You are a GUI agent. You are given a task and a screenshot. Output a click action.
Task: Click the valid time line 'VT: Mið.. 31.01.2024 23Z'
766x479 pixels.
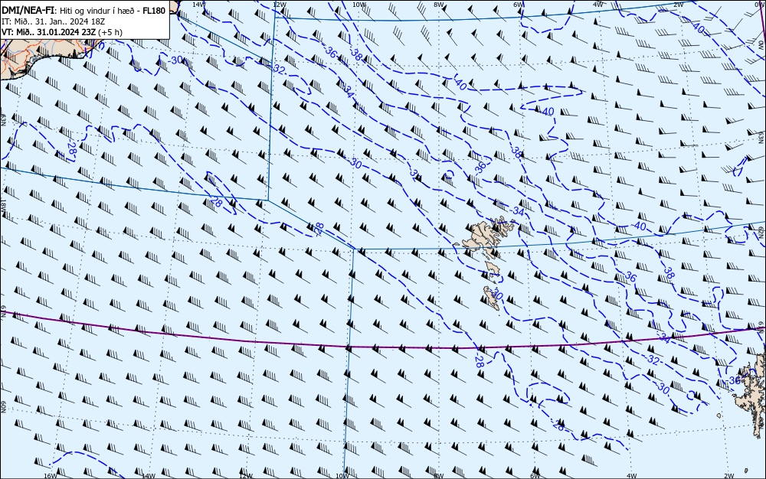(x=49, y=32)
